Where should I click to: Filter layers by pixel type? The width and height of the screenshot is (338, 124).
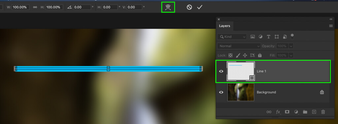click(253, 37)
